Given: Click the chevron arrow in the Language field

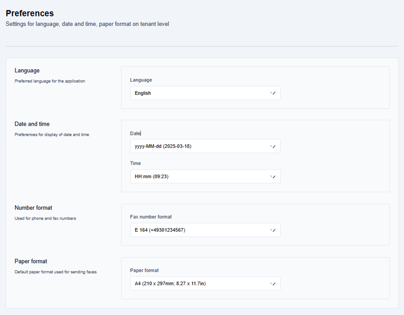Looking at the screenshot, I should tap(273, 93).
